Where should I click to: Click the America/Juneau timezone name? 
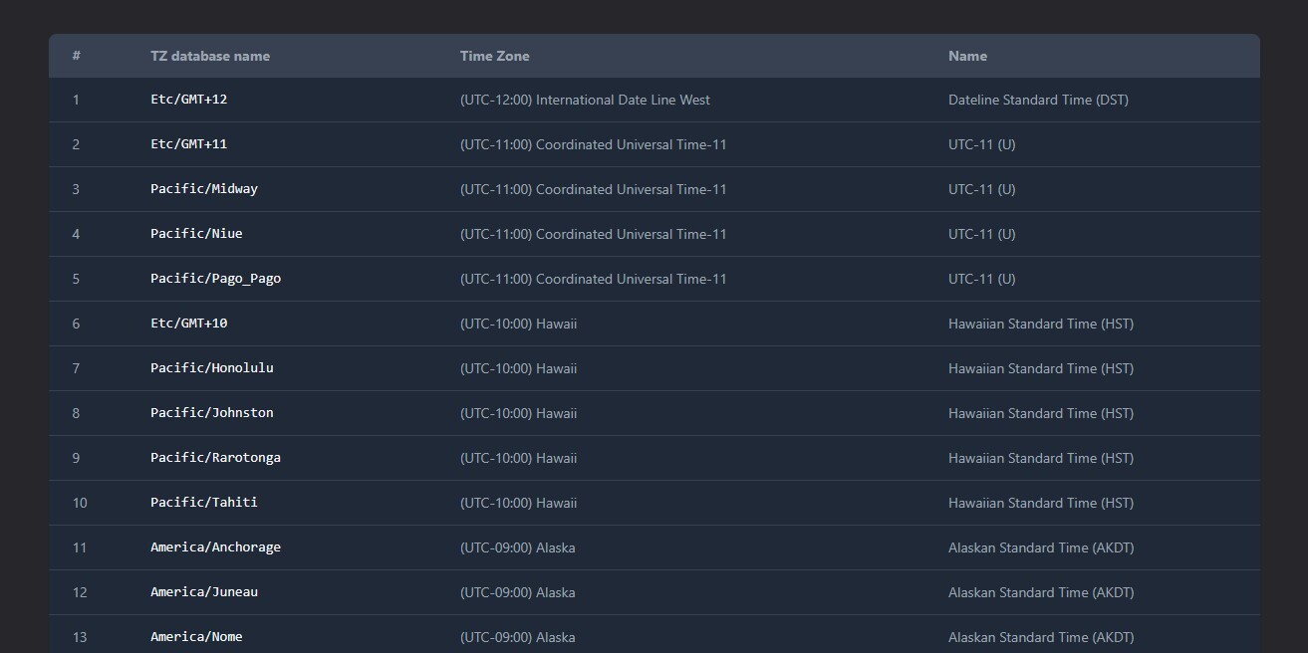[x=204, y=592]
